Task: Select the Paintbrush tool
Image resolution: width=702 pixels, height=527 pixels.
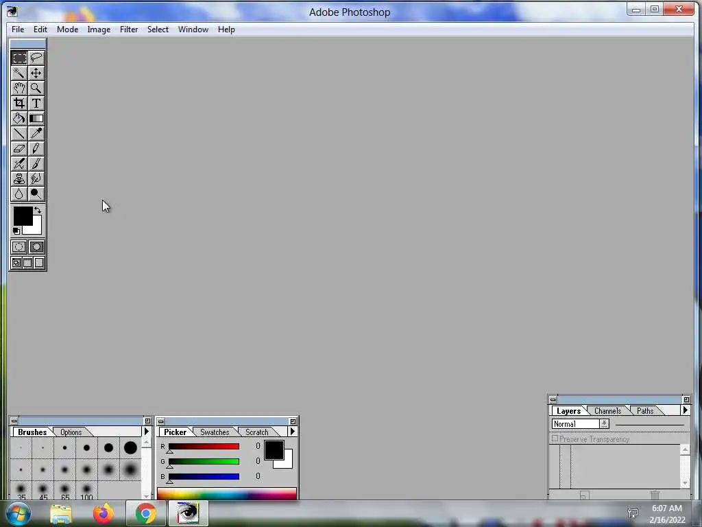Action: pos(36,163)
